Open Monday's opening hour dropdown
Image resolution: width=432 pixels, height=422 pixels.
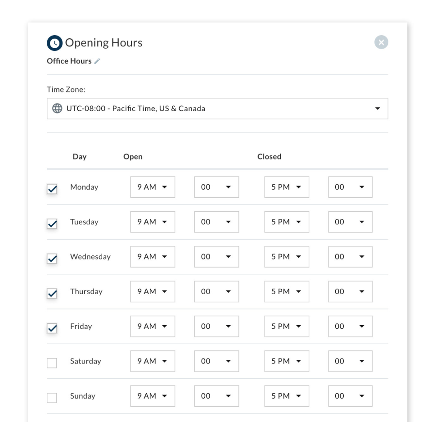[153, 187]
